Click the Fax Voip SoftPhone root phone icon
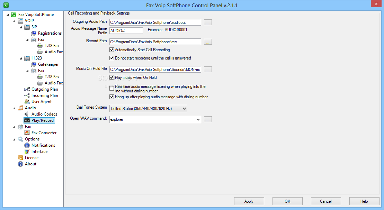384x210 pixels. coord(14,15)
